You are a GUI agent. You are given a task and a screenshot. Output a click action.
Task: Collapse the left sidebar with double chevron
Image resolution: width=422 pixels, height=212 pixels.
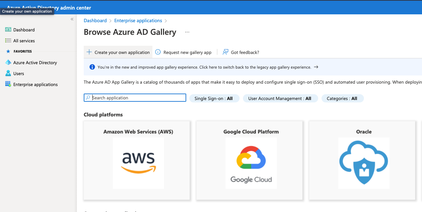[72, 19]
